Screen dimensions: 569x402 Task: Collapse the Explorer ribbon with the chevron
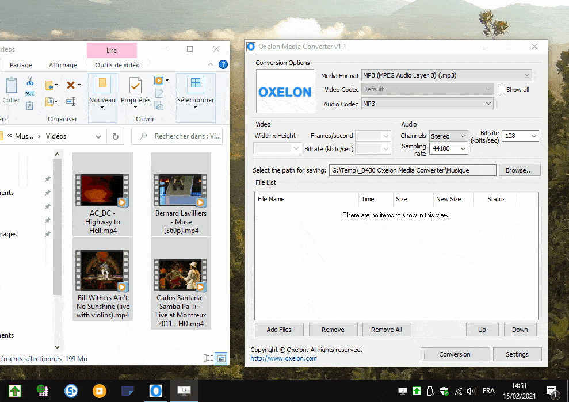click(x=211, y=64)
